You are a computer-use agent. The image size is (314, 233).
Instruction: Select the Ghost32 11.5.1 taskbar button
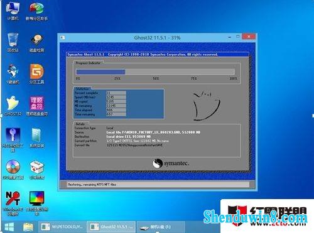(x=111, y=227)
